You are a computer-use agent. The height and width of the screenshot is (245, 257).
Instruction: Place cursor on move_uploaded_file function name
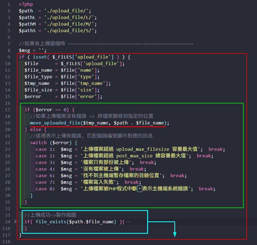point(55,123)
